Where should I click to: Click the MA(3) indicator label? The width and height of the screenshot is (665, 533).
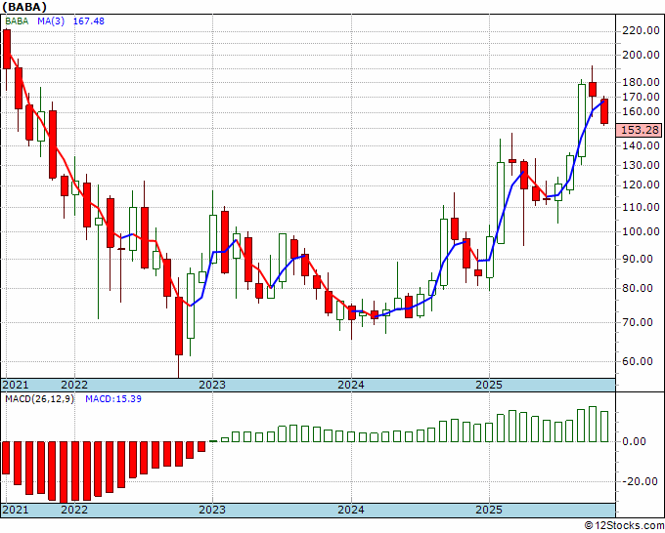[51, 21]
